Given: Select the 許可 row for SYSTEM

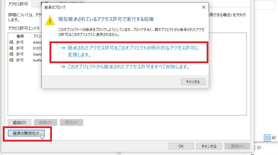Looking at the screenshot, I should pos(20,48).
